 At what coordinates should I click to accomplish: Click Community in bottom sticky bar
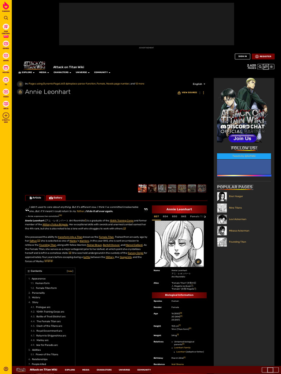pyautogui.click(x=144, y=370)
